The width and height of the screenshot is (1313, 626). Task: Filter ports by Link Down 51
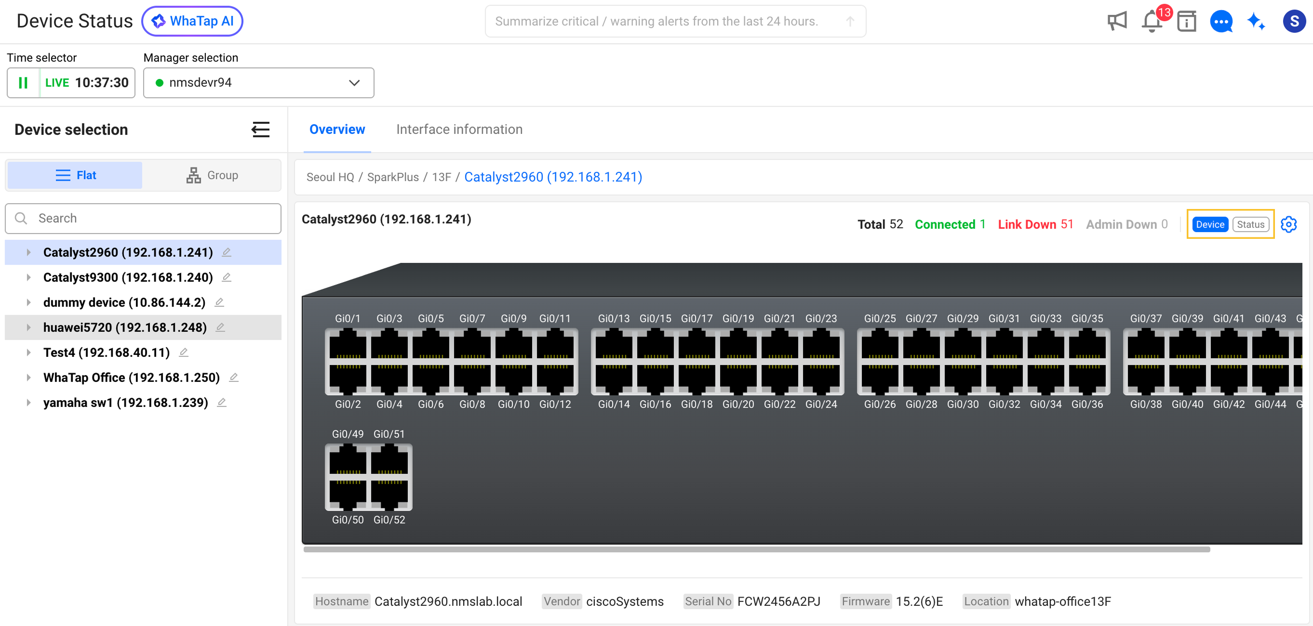tap(1035, 224)
